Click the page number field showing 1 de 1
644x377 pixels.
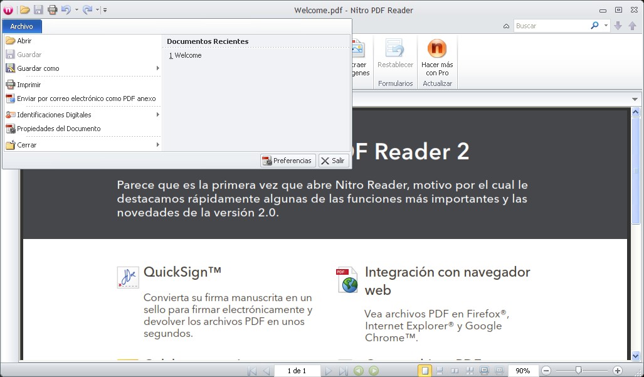pyautogui.click(x=297, y=371)
